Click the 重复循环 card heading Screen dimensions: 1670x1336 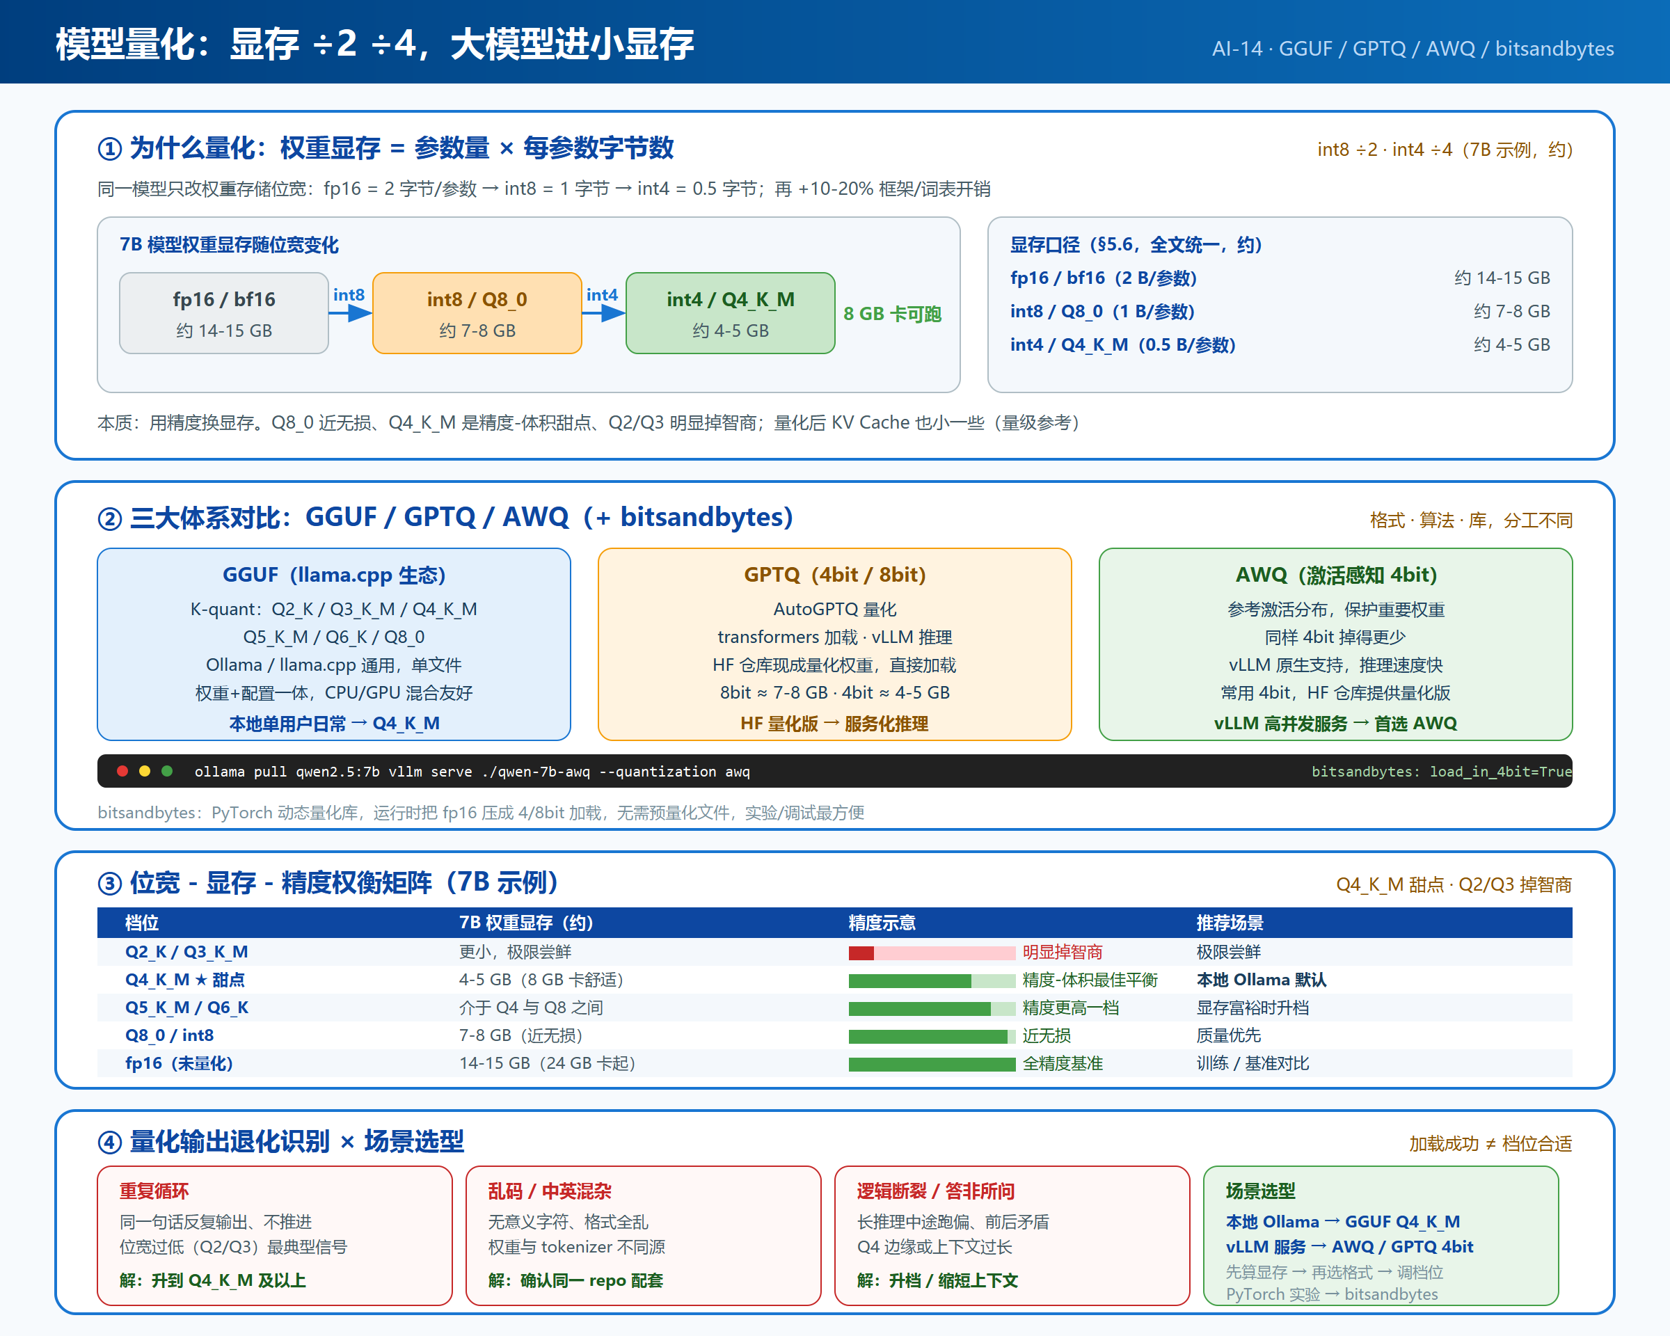pos(154,1191)
